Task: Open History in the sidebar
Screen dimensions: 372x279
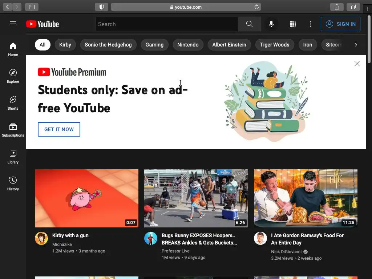Action: click(x=13, y=183)
